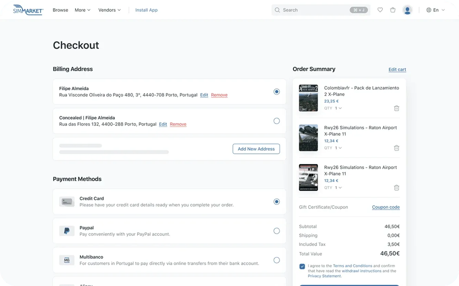
Task: Click the Install App link
Action: click(x=146, y=10)
